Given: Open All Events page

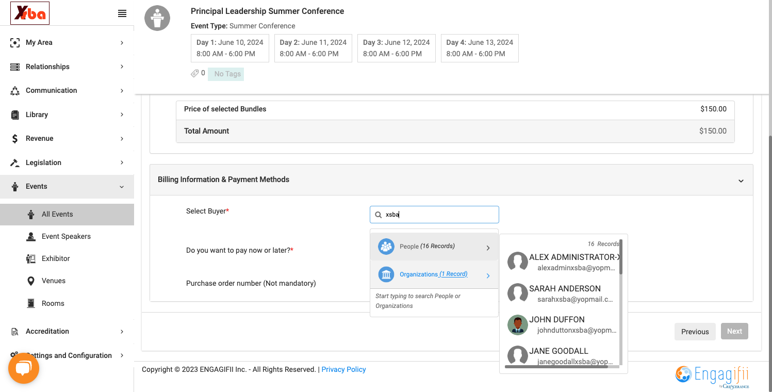Looking at the screenshot, I should click(x=67, y=215).
